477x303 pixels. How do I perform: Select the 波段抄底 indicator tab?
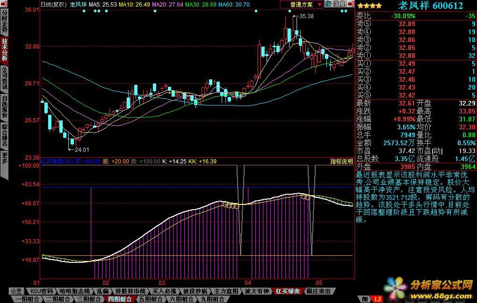coord(195,291)
